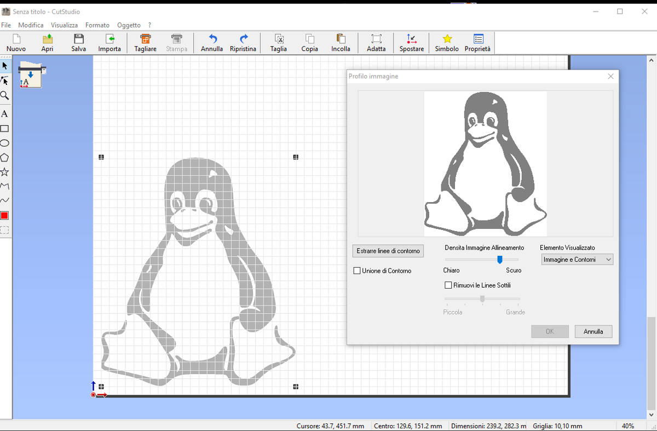The image size is (657, 431).
Task: Click the Stampa print icon
Action: click(176, 43)
